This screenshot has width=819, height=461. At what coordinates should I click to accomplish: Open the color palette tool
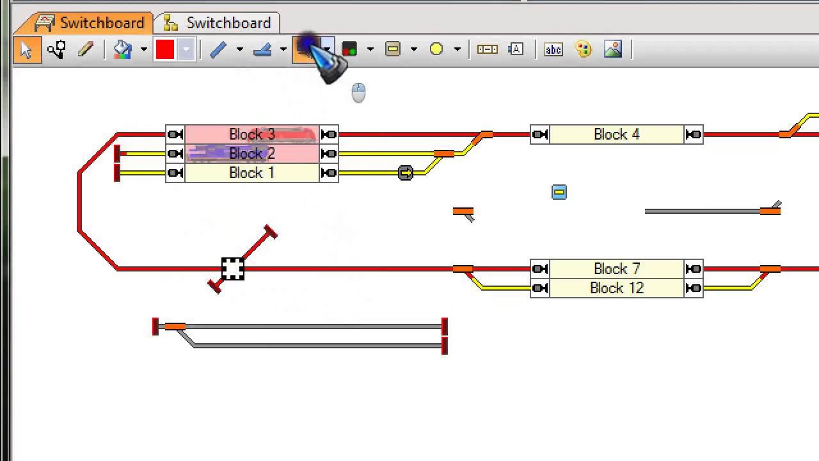pos(584,49)
